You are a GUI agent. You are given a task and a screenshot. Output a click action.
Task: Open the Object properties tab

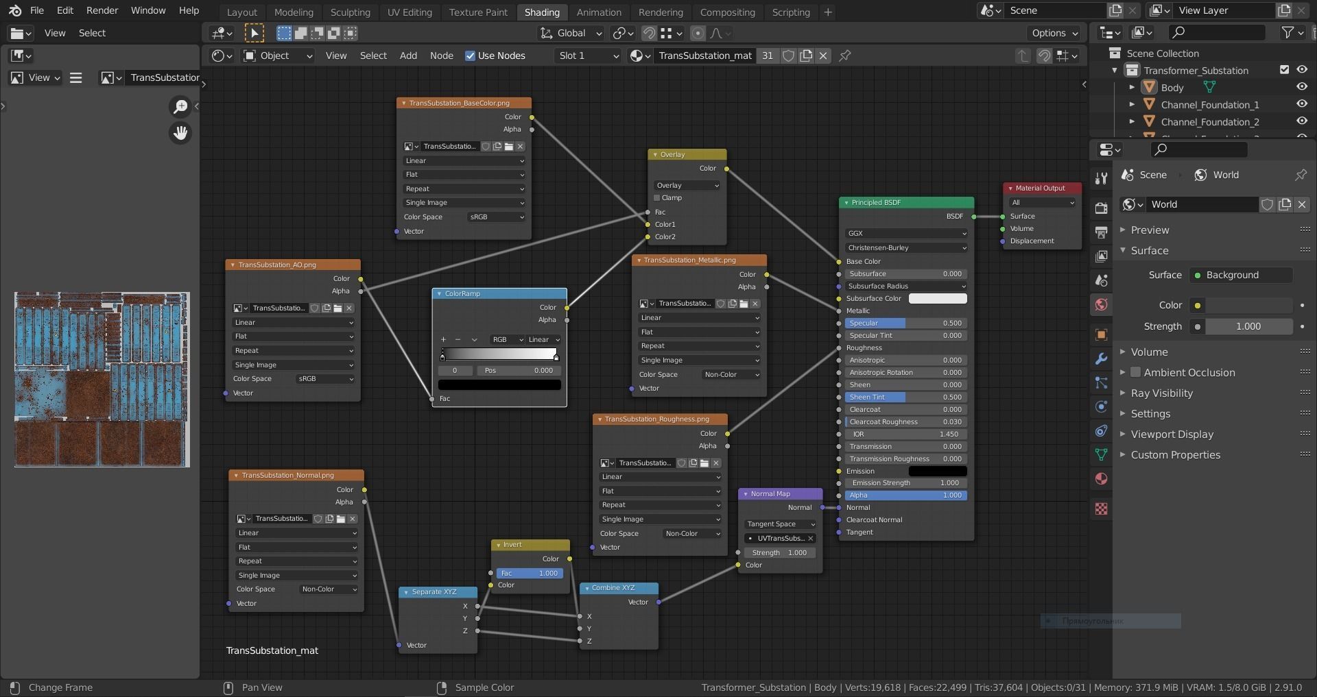[x=1101, y=334]
